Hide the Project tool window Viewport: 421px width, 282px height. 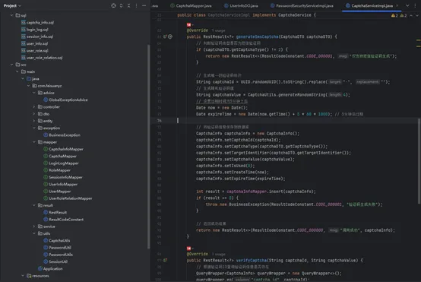(144, 5)
